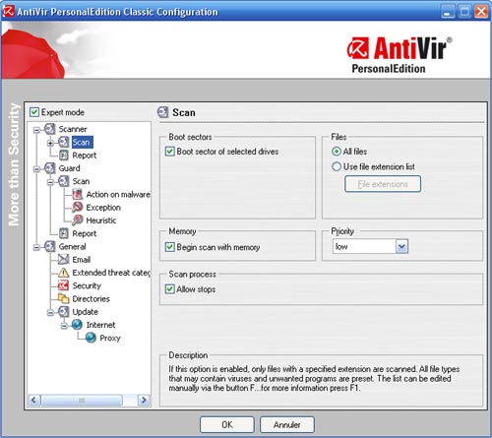Click the Heuristic icon in tree
The height and width of the screenshot is (438, 492).
(78, 220)
